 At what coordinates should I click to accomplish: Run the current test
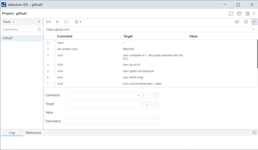57,22
